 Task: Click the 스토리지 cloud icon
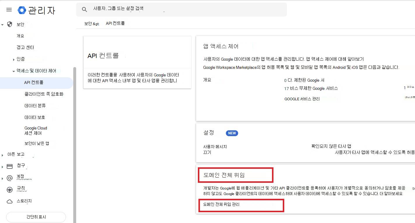click(x=10, y=201)
